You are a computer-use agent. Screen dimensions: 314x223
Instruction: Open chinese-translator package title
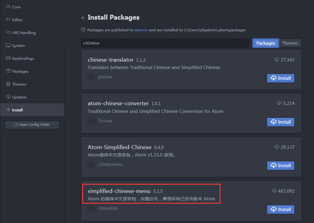tap(110, 60)
